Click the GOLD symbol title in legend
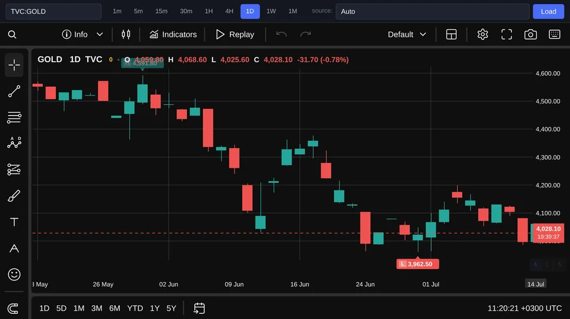The image size is (570, 319). click(50, 59)
